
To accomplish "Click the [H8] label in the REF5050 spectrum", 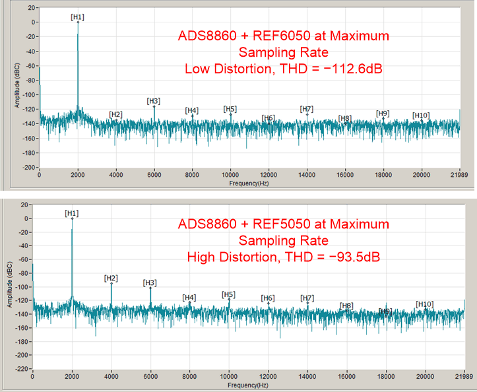I will click(x=346, y=306).
